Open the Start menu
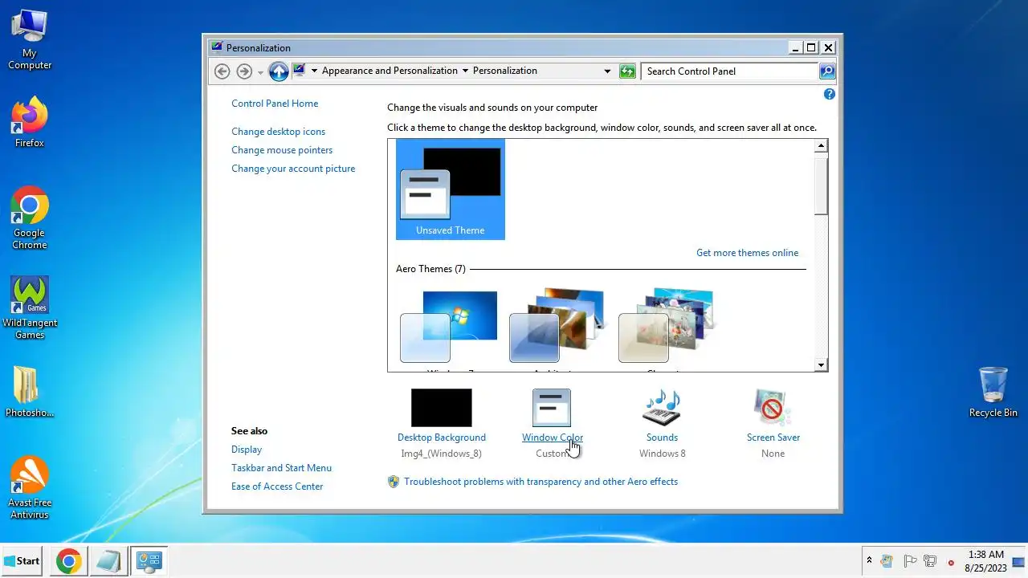1028x578 pixels. tap(22, 561)
